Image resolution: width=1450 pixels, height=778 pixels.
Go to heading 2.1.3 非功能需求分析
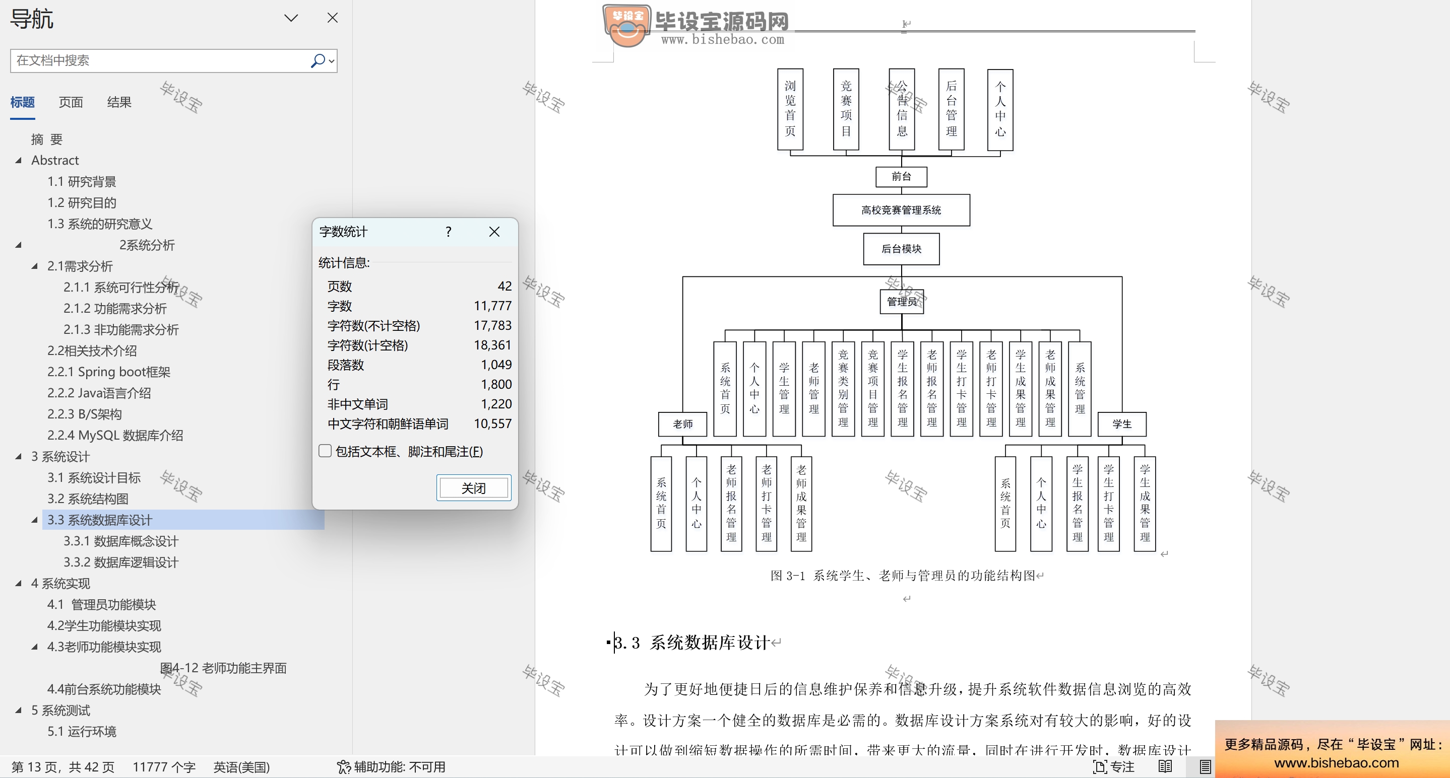[121, 330]
